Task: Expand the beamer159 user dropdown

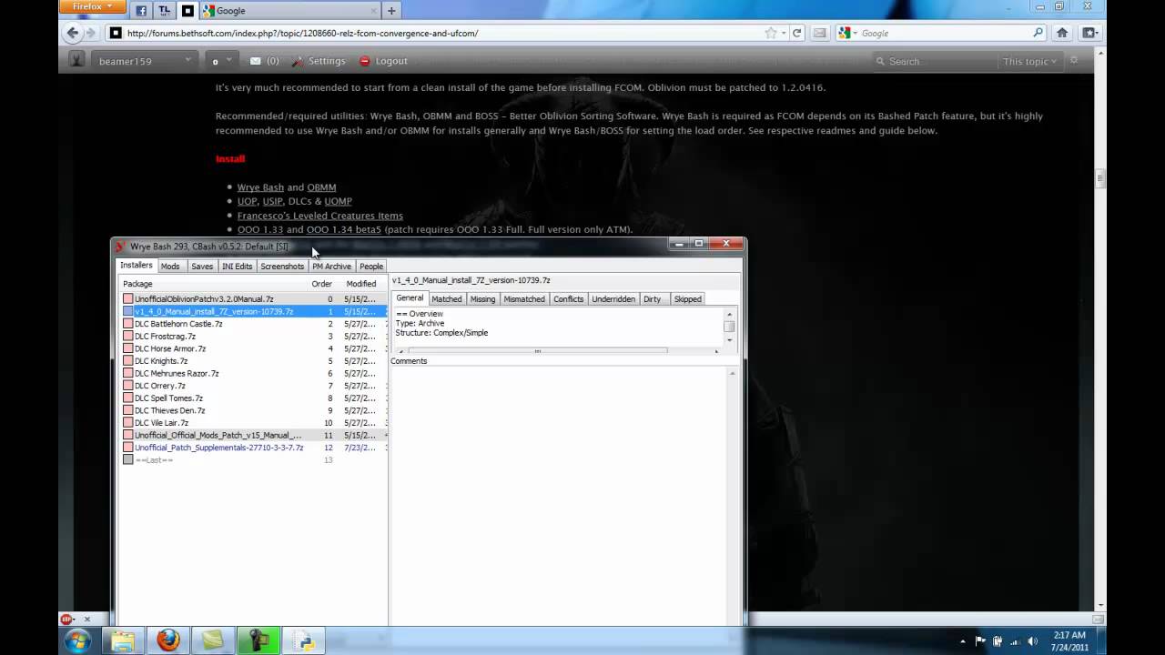Action: (x=188, y=60)
